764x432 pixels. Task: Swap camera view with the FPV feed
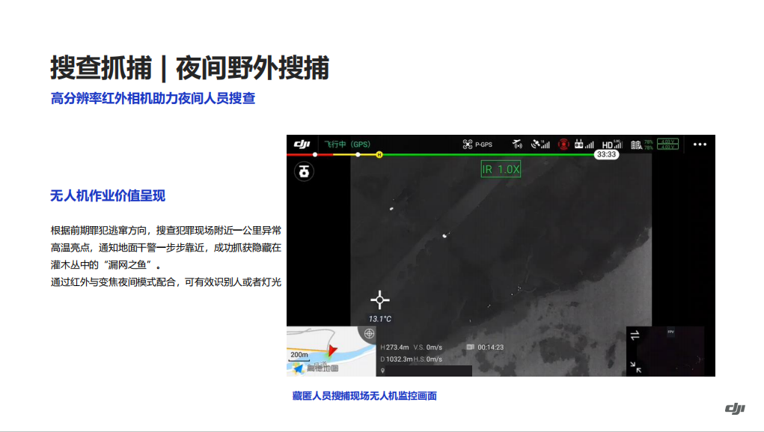pos(635,336)
